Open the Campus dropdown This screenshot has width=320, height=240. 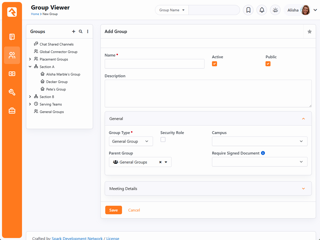point(259,141)
